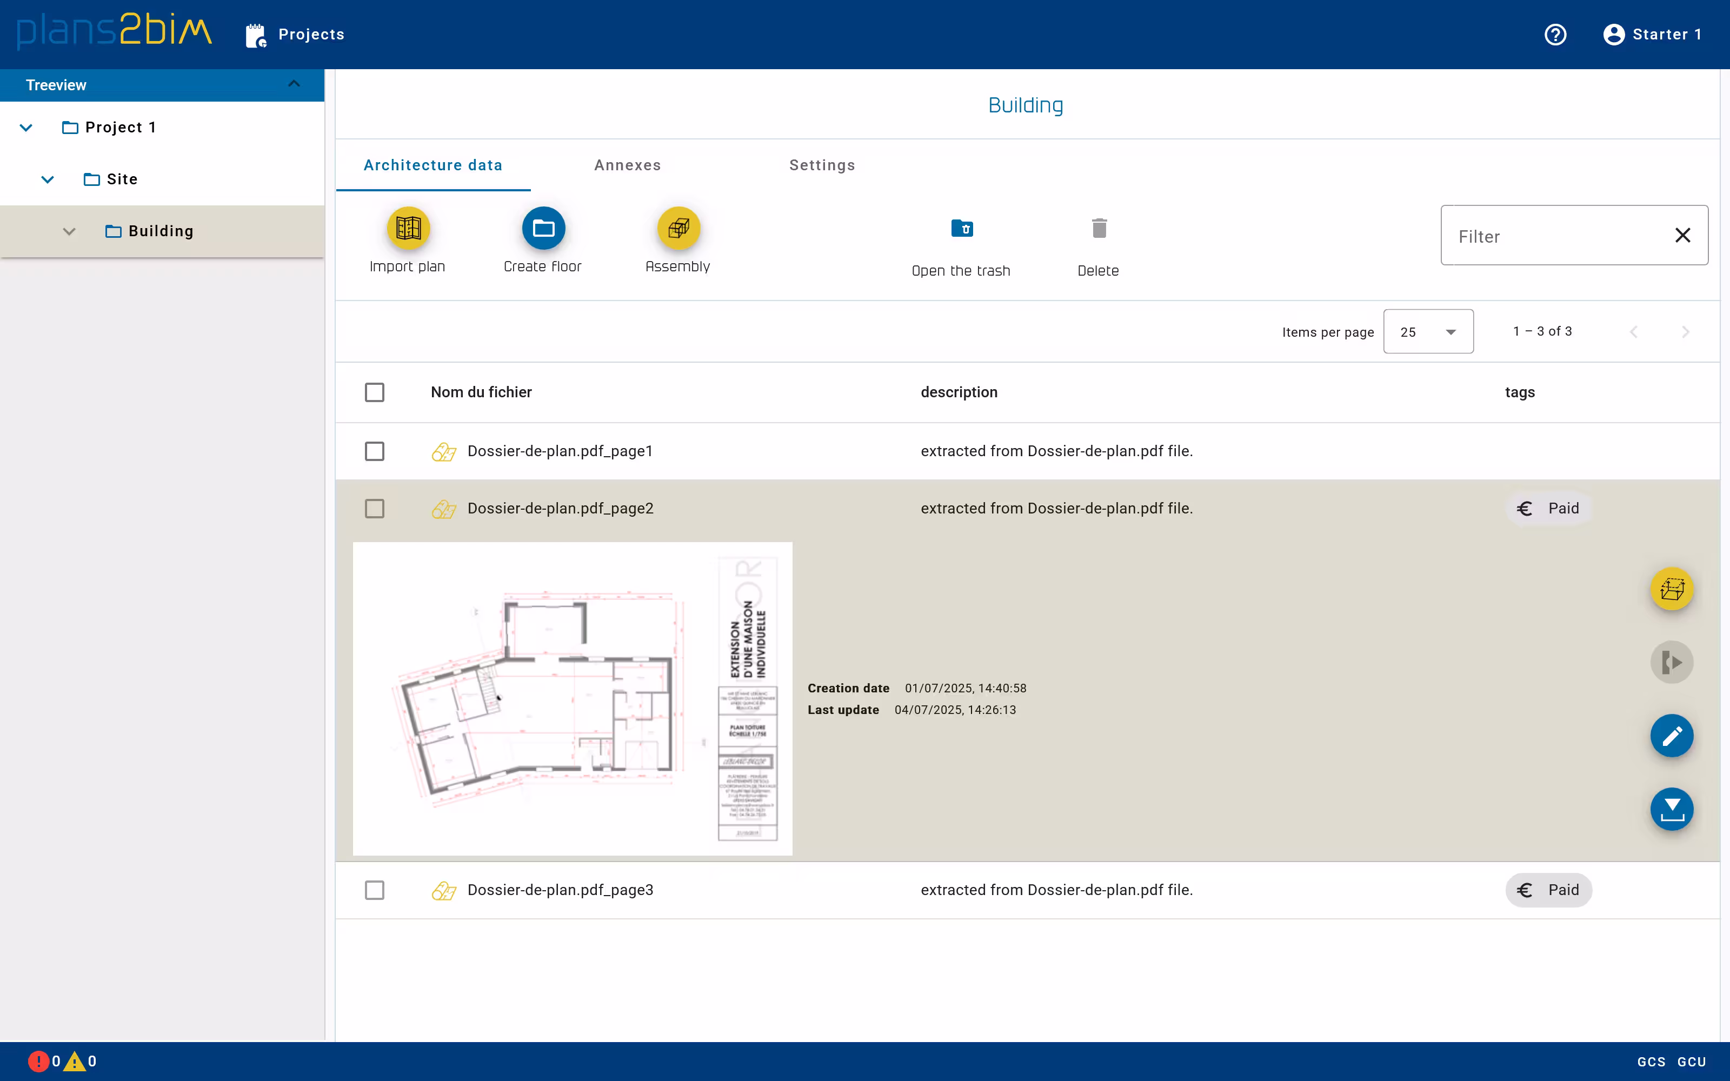Select Dossier-de-plan.pdf_page1 via its checkbox

[375, 451]
